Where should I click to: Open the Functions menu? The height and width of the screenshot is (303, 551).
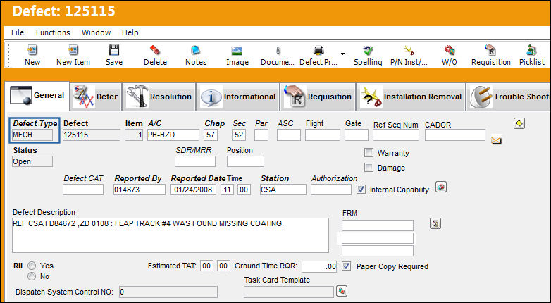coord(53,32)
